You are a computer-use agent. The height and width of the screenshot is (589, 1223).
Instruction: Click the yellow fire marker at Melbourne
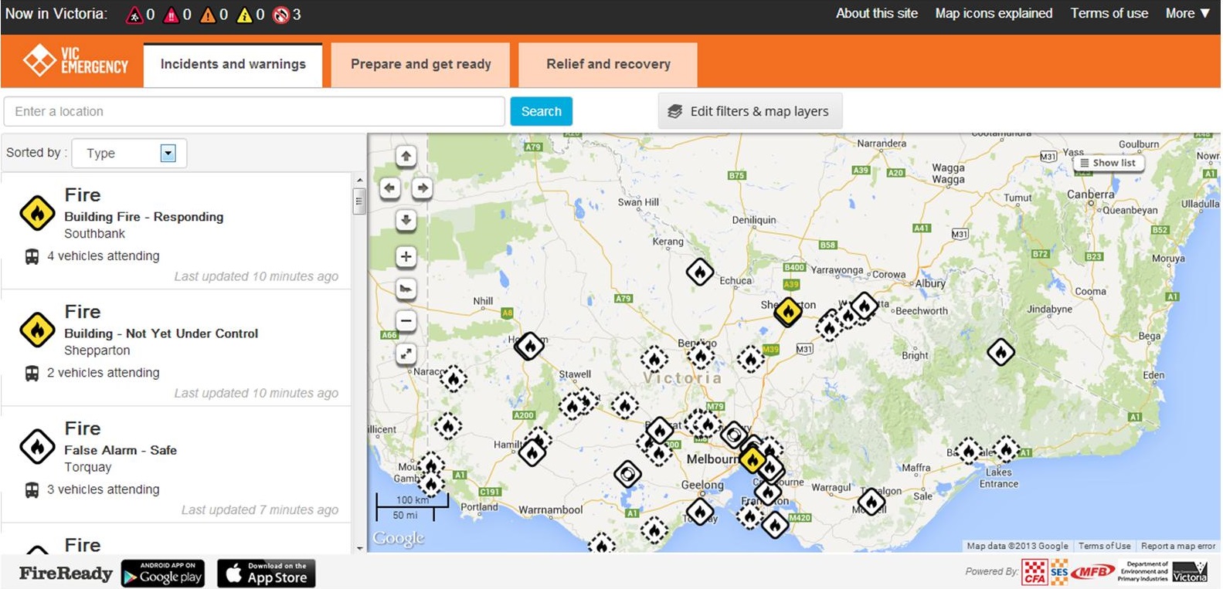[752, 460]
